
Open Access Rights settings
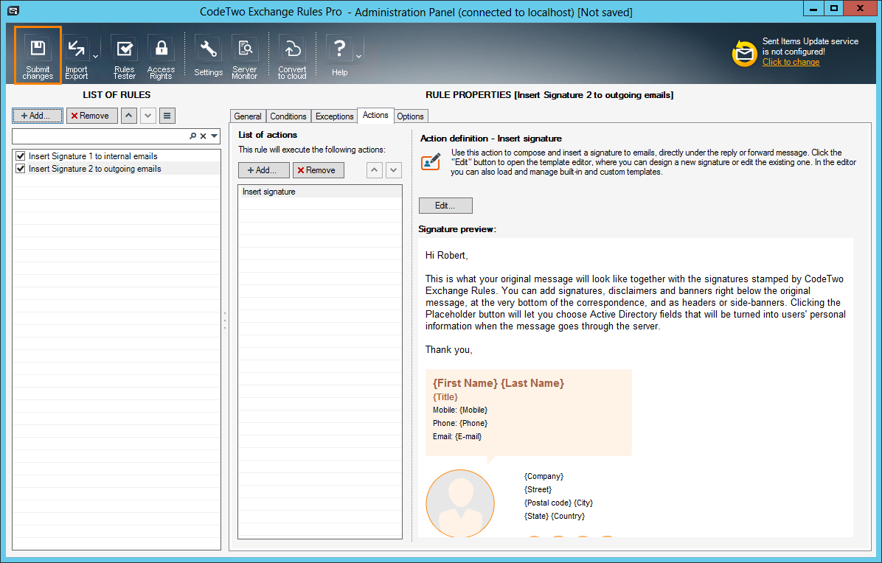click(x=161, y=57)
